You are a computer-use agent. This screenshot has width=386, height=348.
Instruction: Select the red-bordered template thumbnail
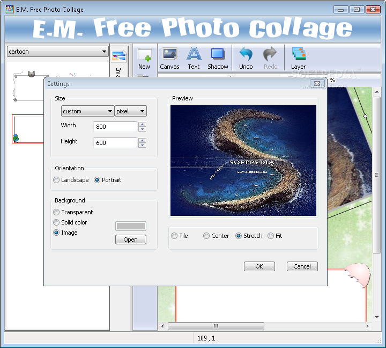tap(28, 129)
